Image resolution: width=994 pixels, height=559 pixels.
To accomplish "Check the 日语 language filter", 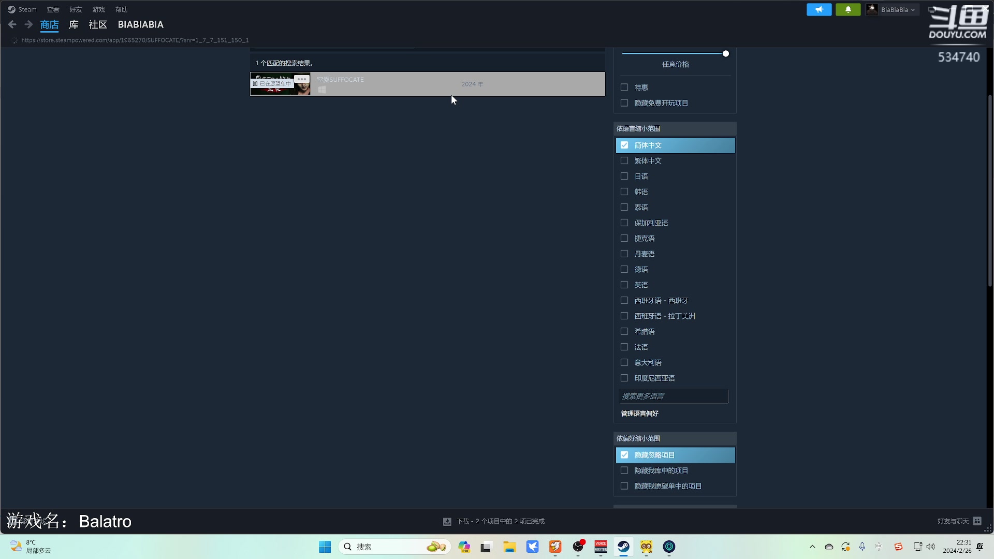I will (x=624, y=176).
